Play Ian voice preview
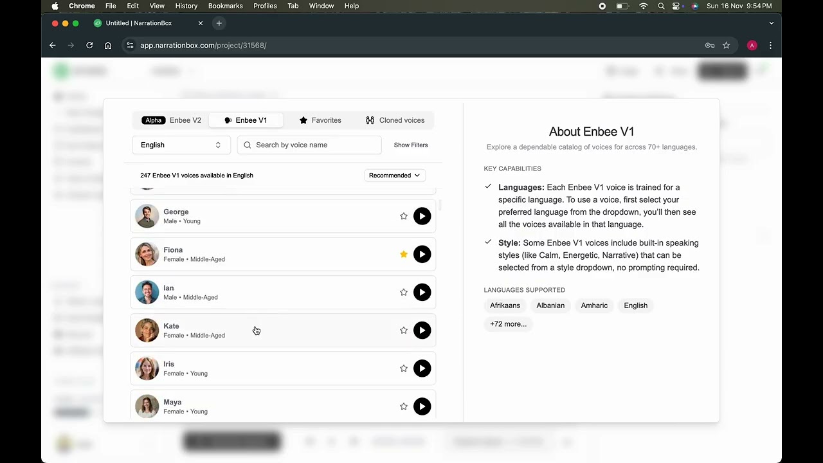 (422, 292)
